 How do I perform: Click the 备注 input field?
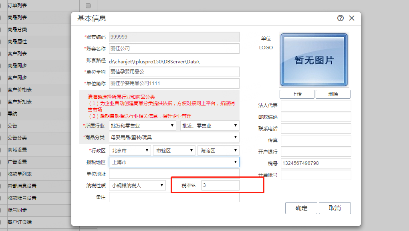pyautogui.click(x=174, y=197)
